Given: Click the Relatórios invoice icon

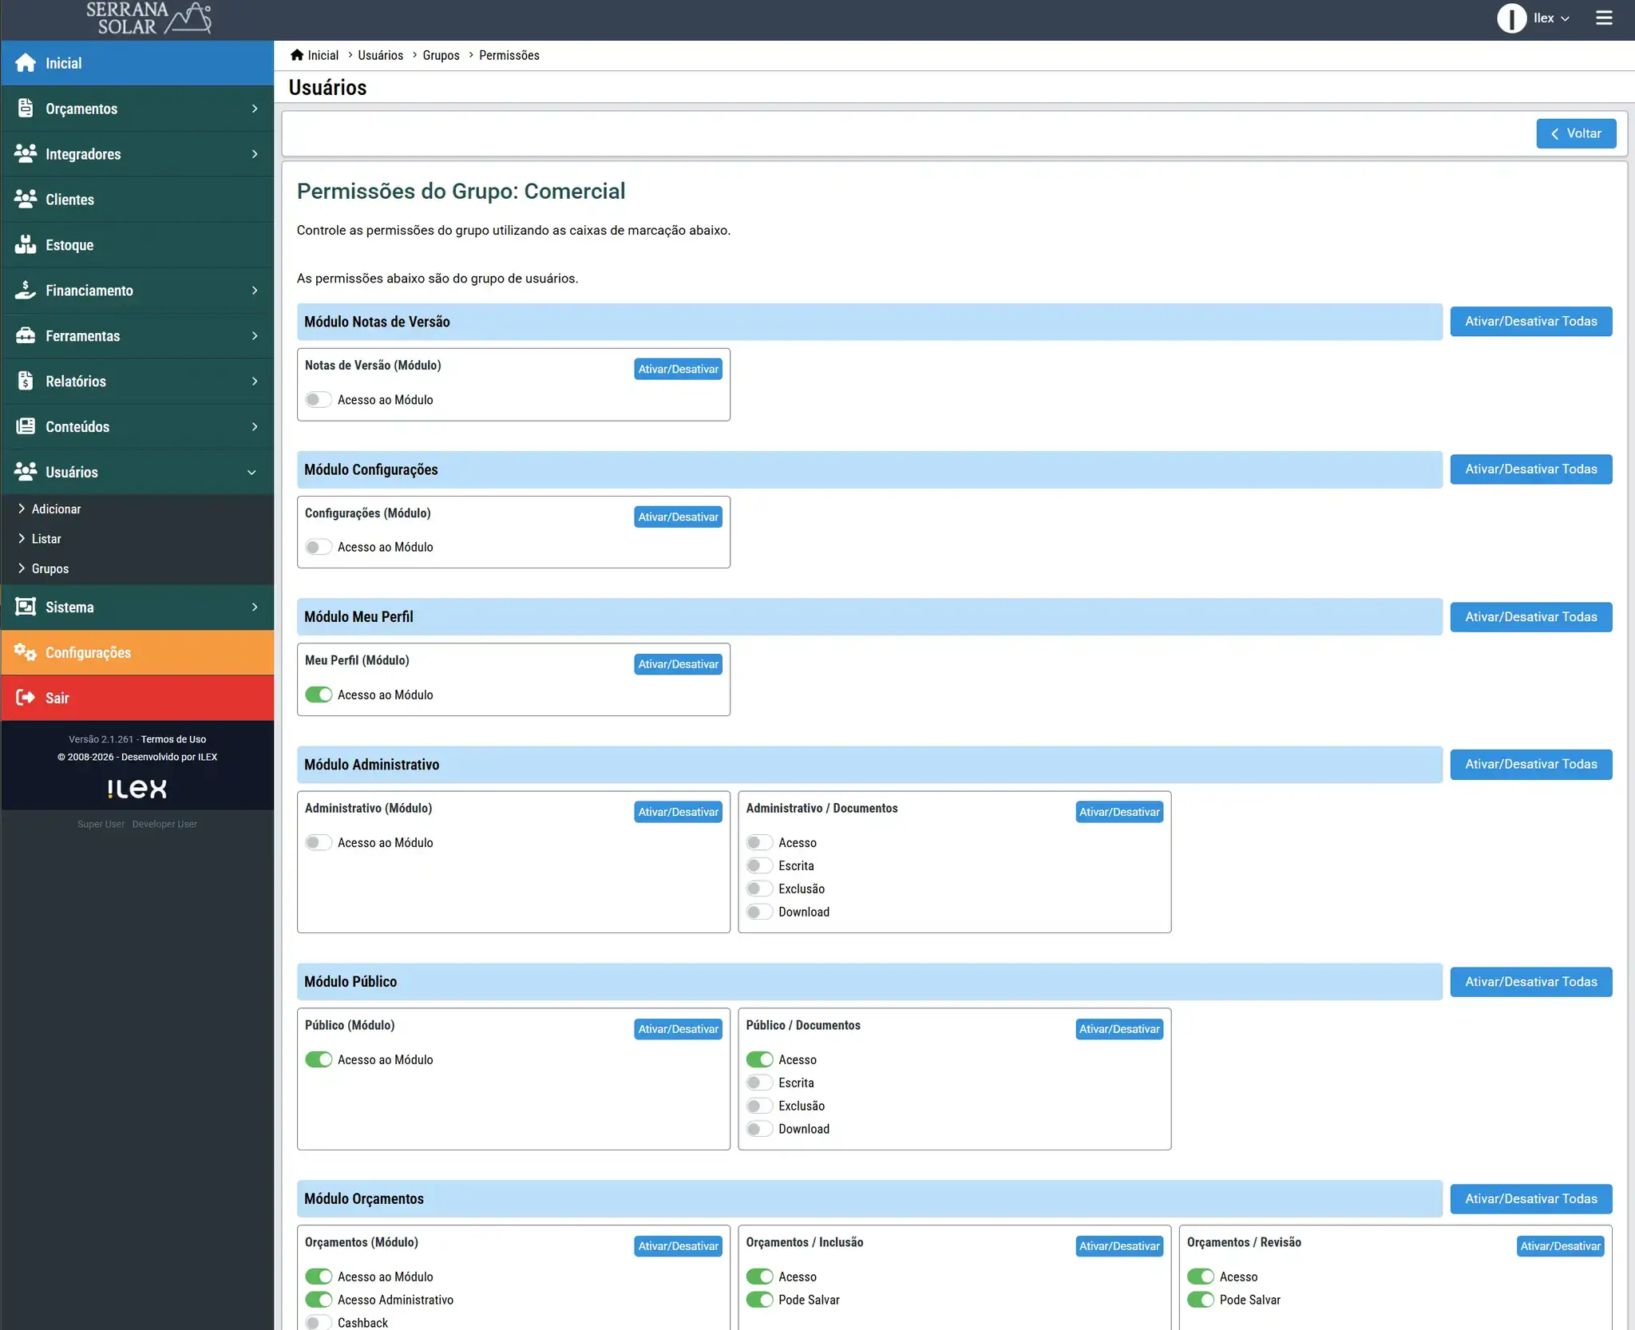Looking at the screenshot, I should [26, 382].
